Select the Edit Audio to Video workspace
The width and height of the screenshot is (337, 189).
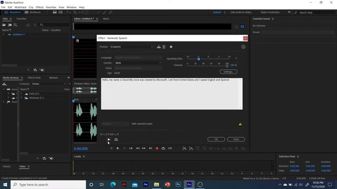[x=241, y=12]
